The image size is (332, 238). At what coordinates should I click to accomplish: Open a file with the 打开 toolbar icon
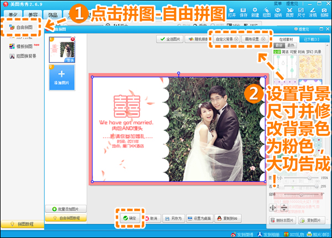tap(232, 13)
